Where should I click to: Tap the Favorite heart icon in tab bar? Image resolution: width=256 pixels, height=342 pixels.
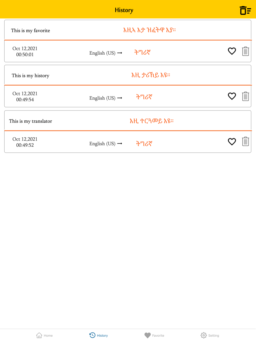tap(147, 335)
